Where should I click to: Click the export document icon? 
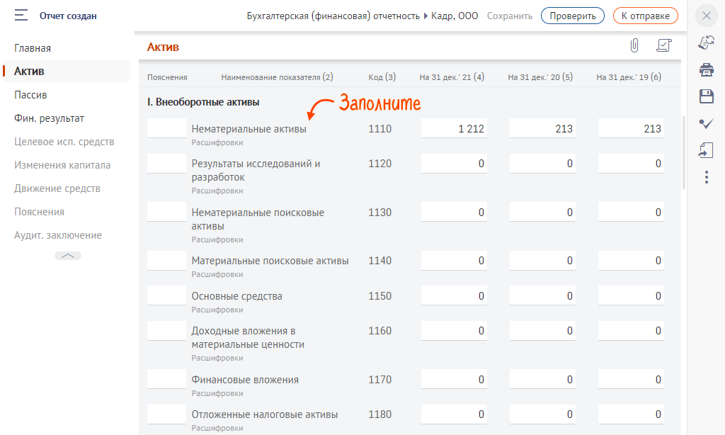coord(706,149)
